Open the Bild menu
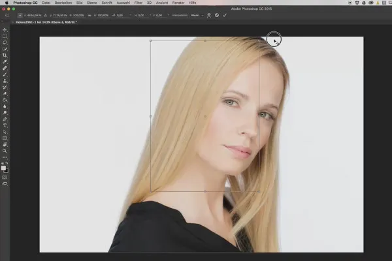392x261 pixels. 79,3
